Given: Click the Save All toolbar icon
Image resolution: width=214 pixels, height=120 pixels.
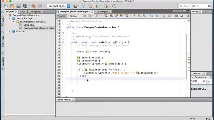Looking at the screenshot, I should 25,6.
